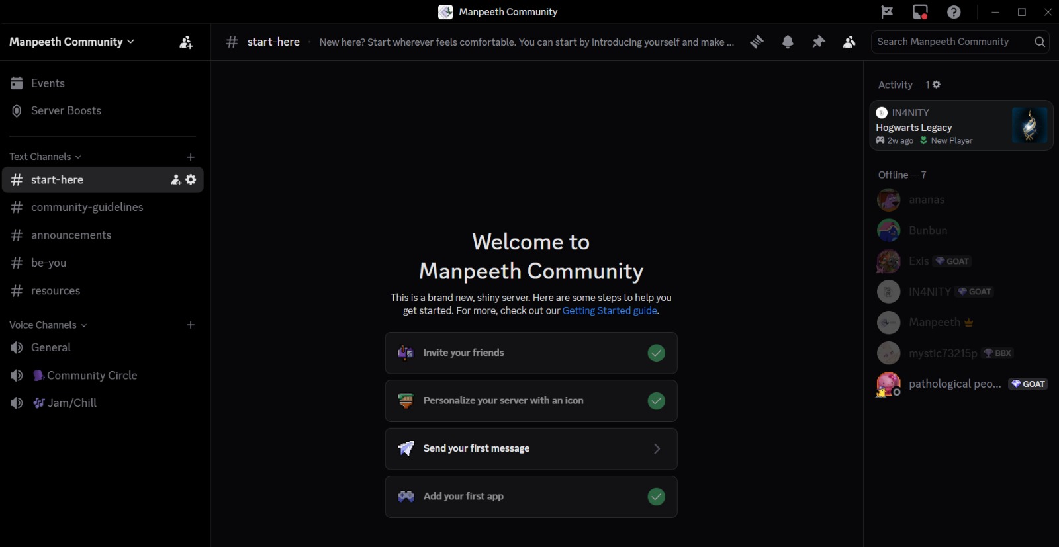Open the Manpeeth Community server dropdown
The height and width of the screenshot is (547, 1059).
pos(71,42)
